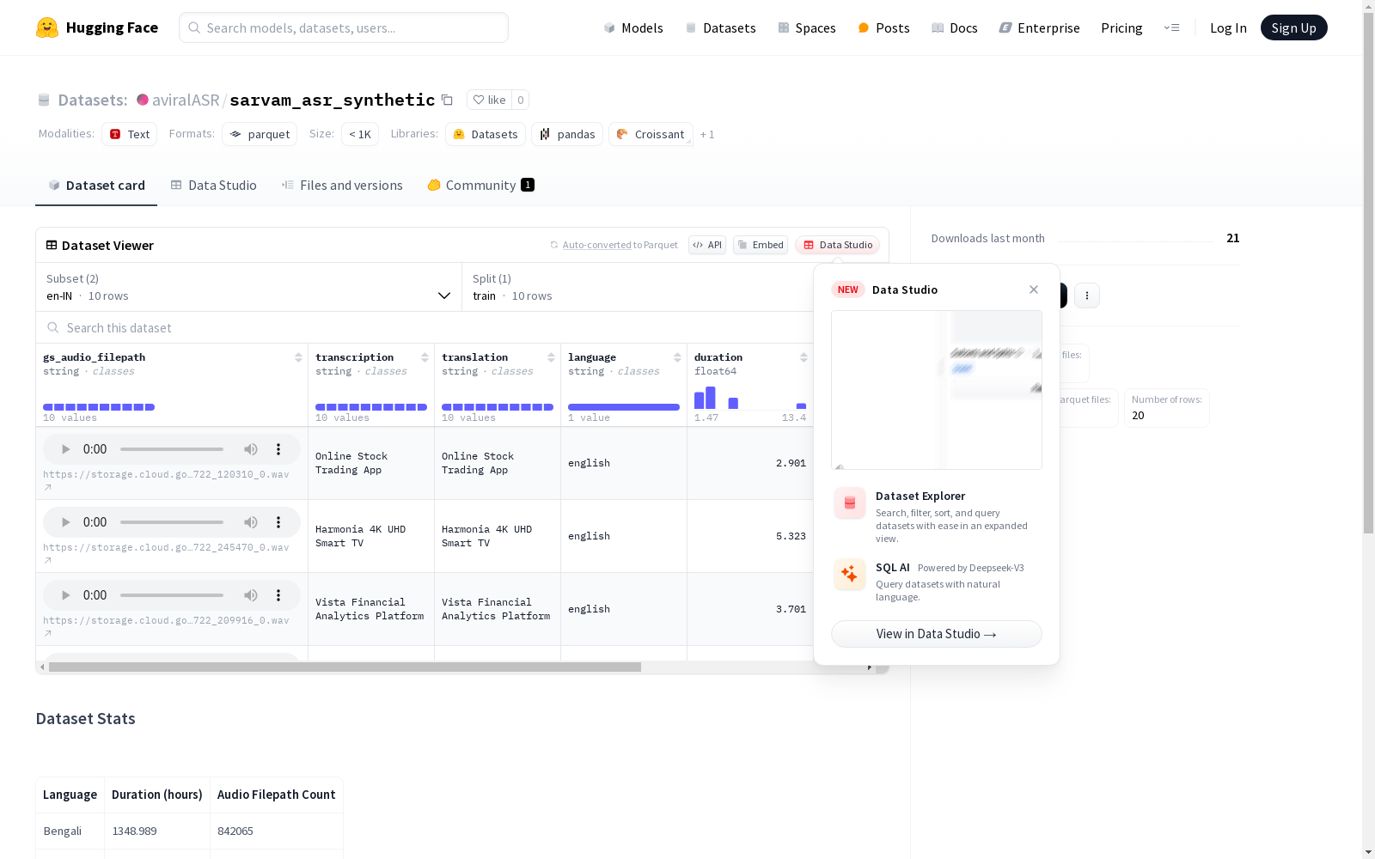The width and height of the screenshot is (1375, 859).
Task: Open the Dataset card tab
Action: pyautogui.click(x=96, y=186)
